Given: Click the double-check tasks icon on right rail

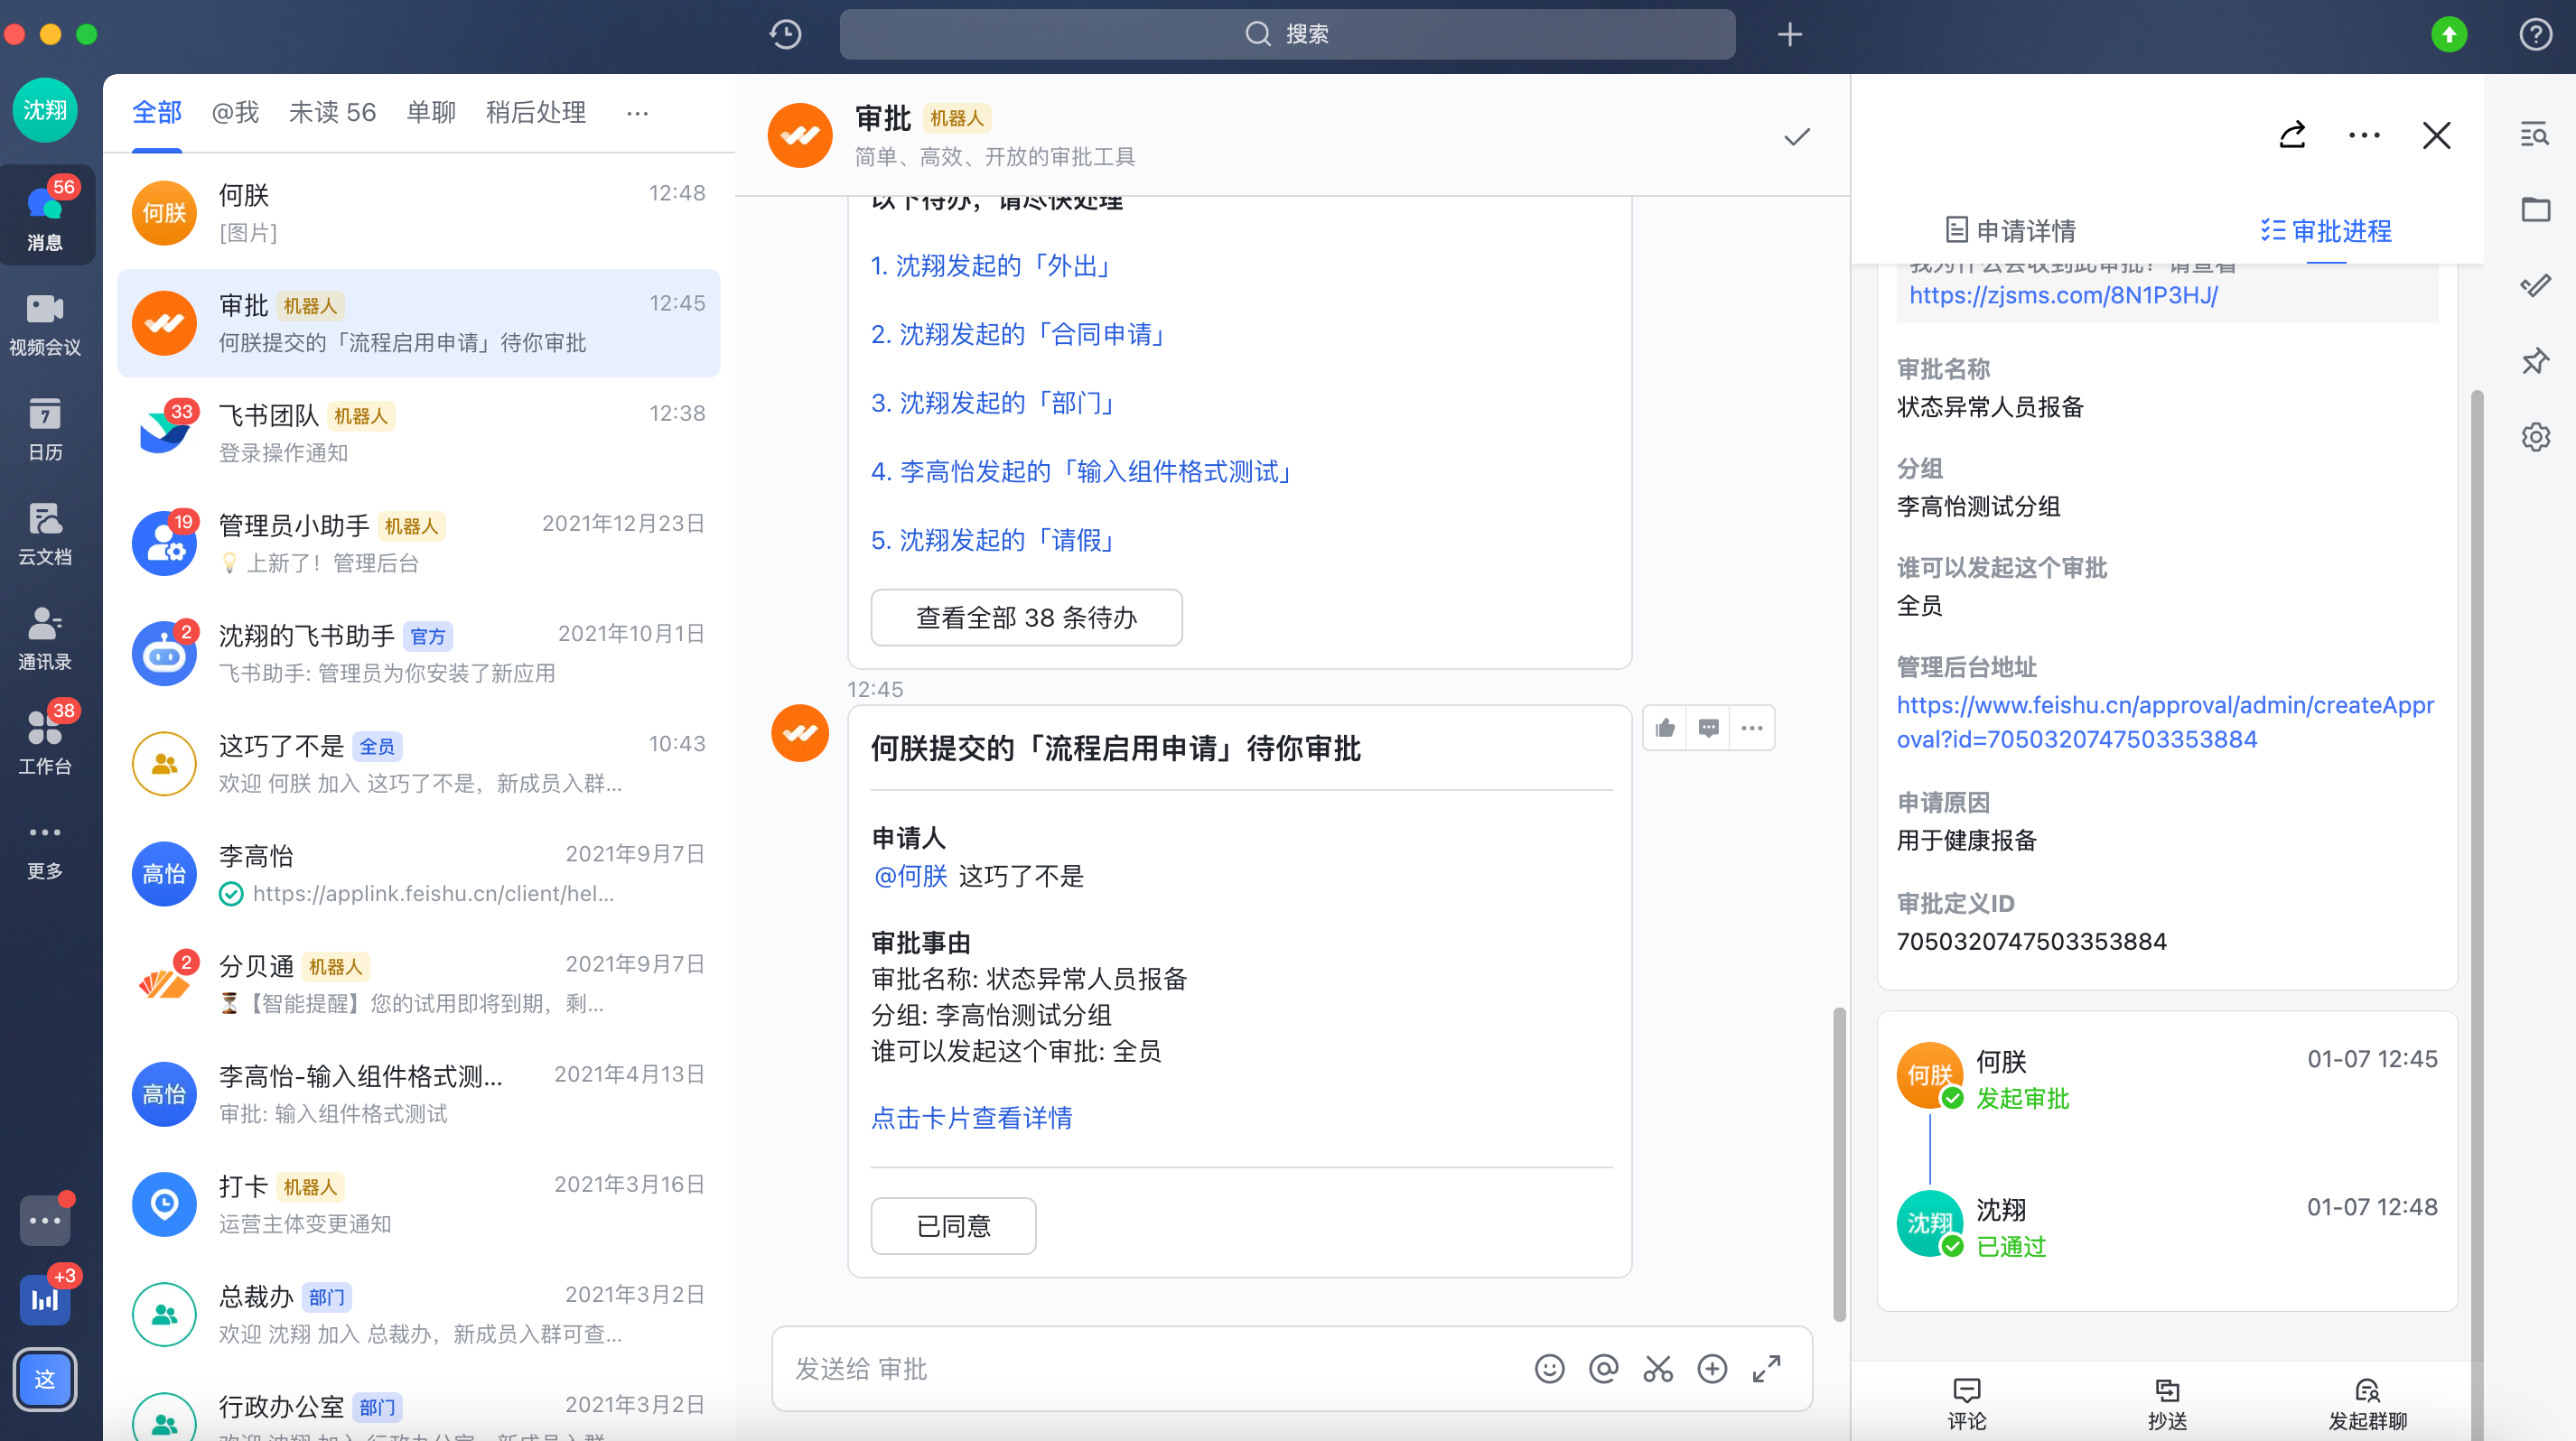Looking at the screenshot, I should click(x=2534, y=286).
